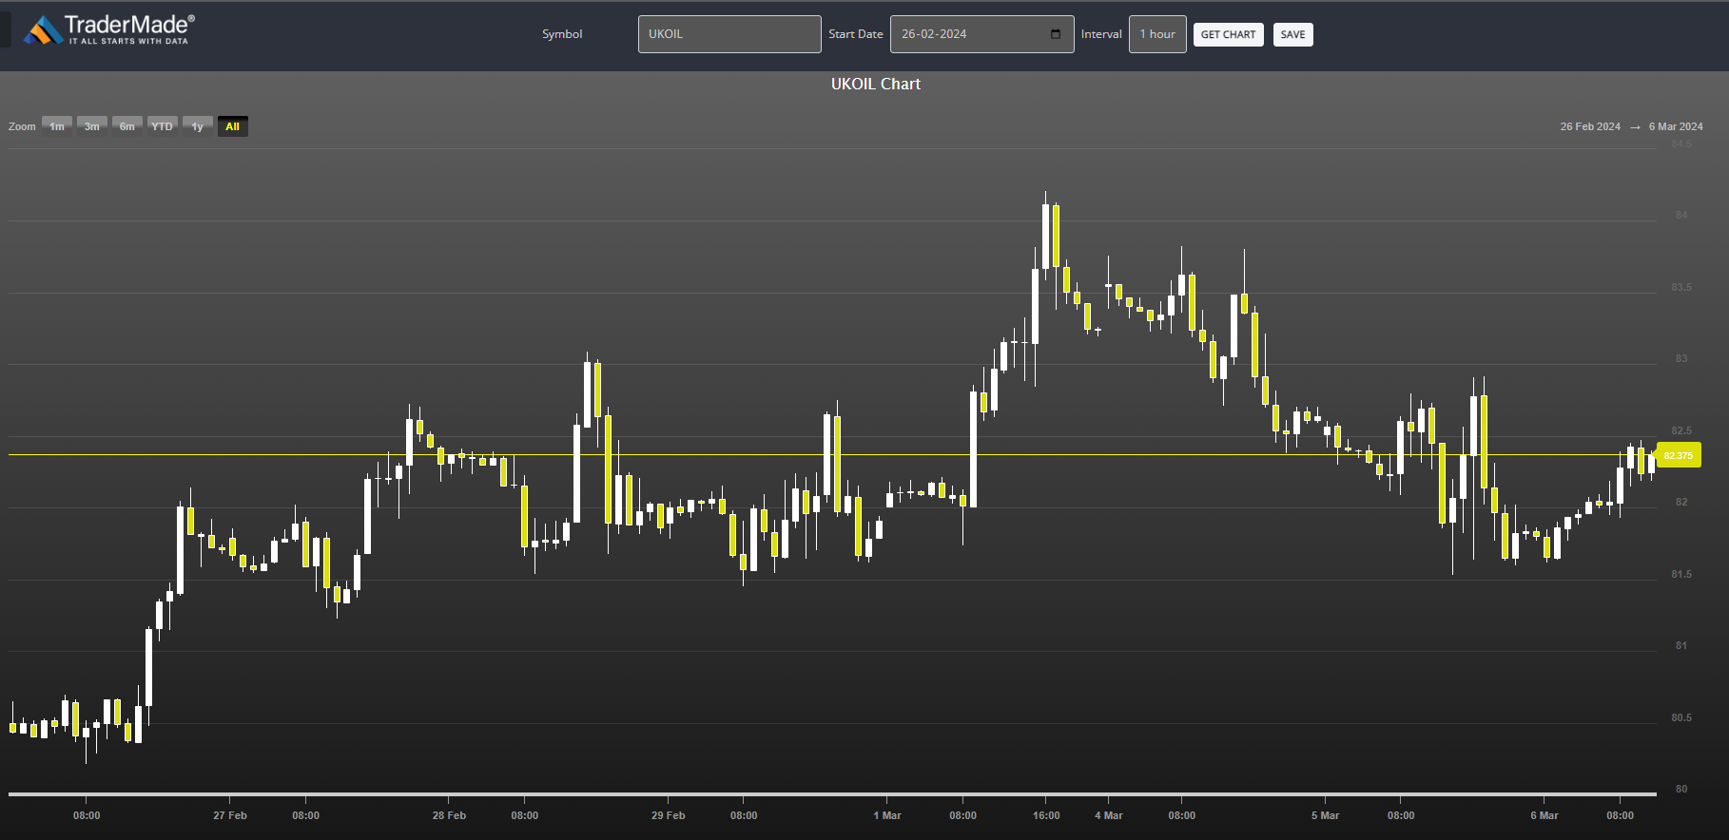Click the 80 y-axis price label

tap(1681, 789)
